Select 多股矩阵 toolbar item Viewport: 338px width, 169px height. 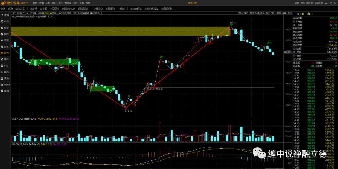coord(110,9)
